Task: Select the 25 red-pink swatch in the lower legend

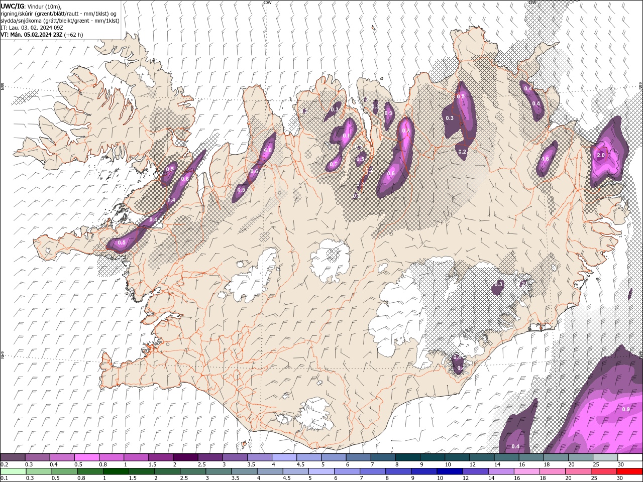Action: click(x=604, y=471)
